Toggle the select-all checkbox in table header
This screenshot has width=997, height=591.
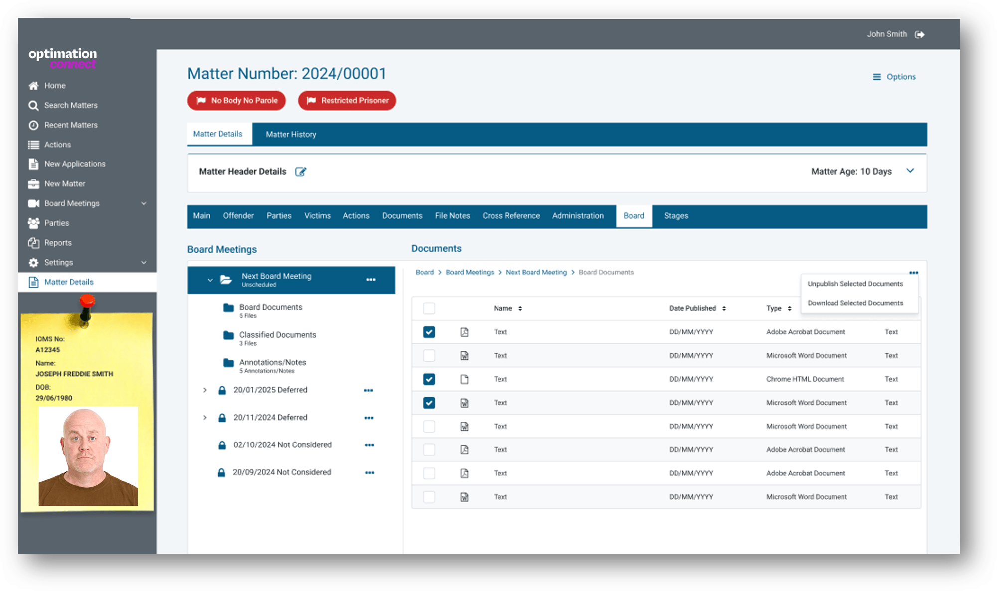coord(429,308)
